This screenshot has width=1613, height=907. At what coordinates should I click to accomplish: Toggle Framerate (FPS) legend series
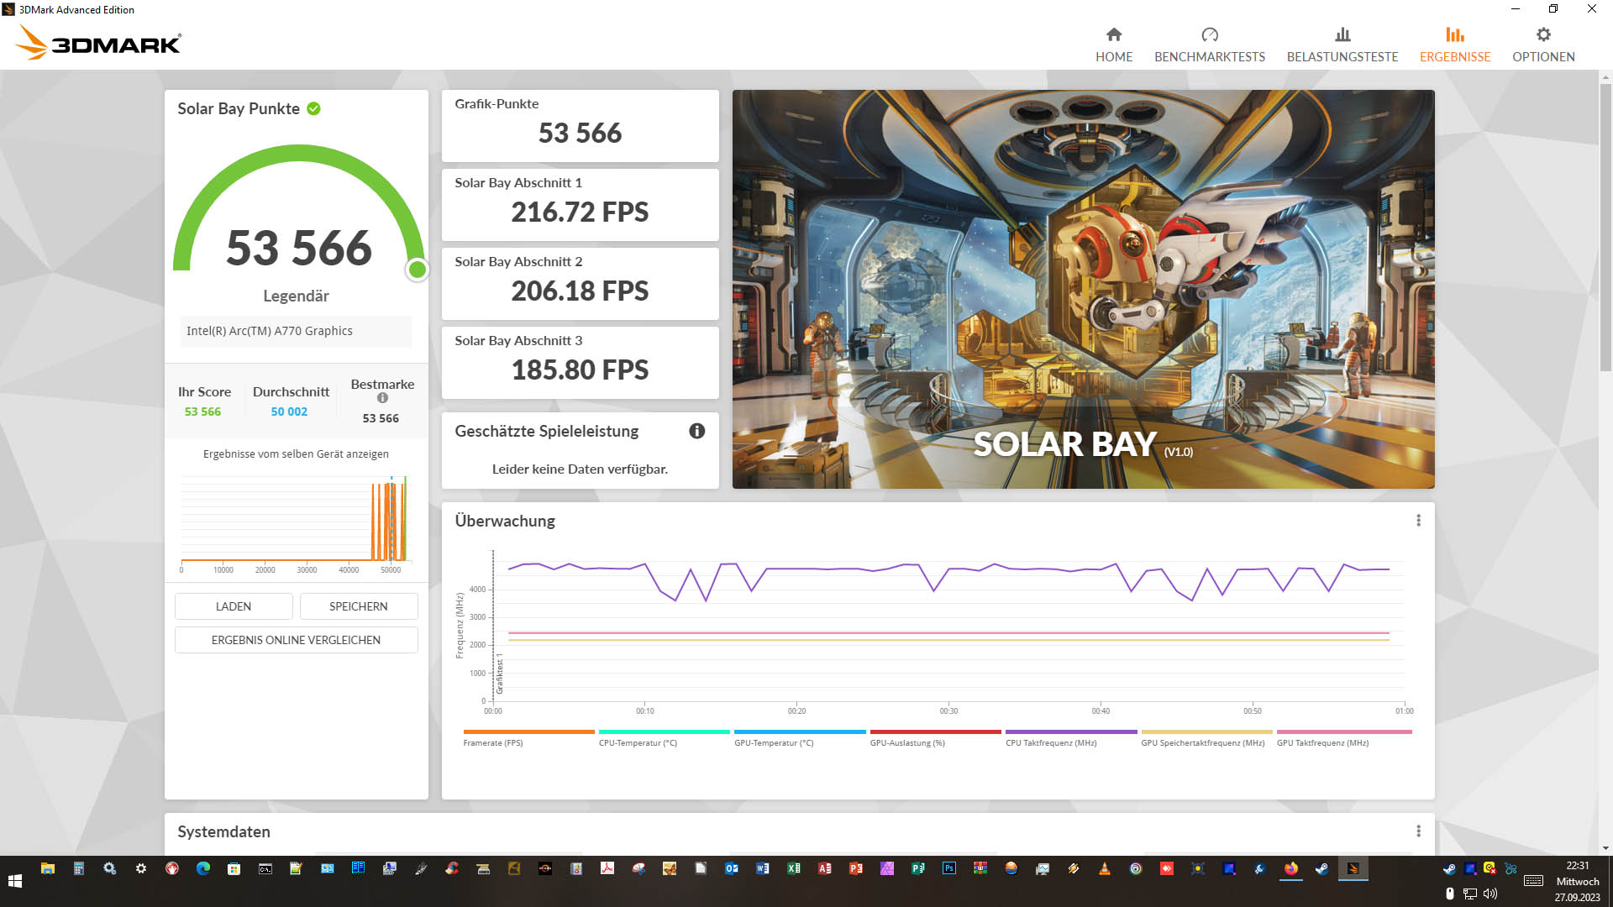(x=492, y=742)
